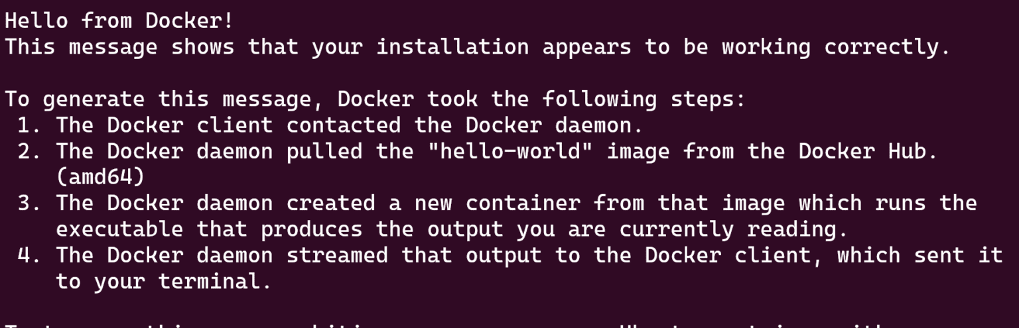The width and height of the screenshot is (1019, 328).
Task: Click the word "contacted" in step one
Action: [343, 125]
